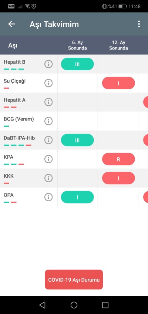The height and width of the screenshot is (314, 148).
Task: Open COVID-19 Aşı Durumu button
Action: pyautogui.click(x=74, y=279)
